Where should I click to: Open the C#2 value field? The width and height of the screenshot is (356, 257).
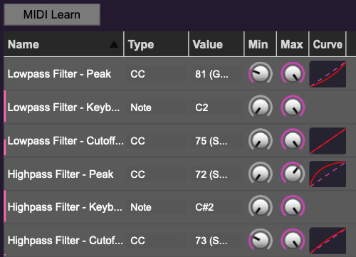click(x=216, y=207)
